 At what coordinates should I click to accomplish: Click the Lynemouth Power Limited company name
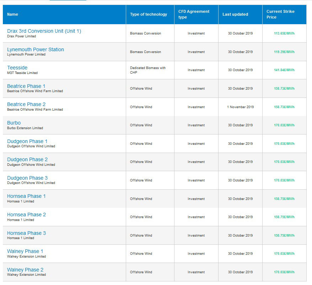pyautogui.click(x=26, y=54)
